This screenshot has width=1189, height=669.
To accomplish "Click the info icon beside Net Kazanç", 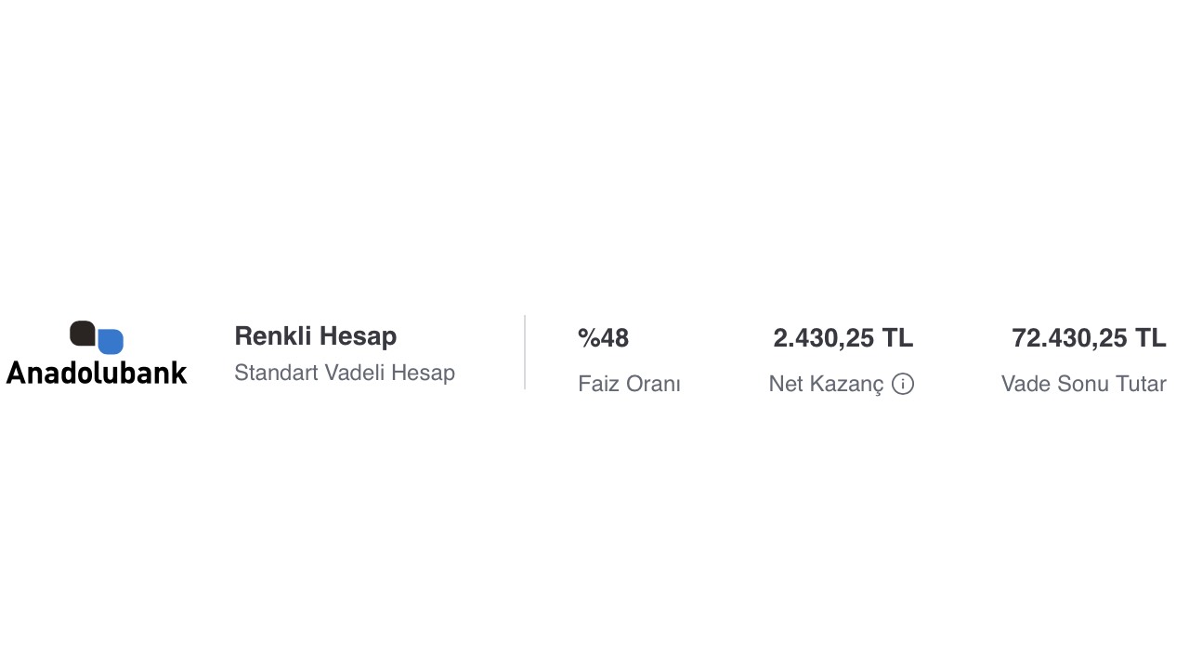I will (902, 384).
